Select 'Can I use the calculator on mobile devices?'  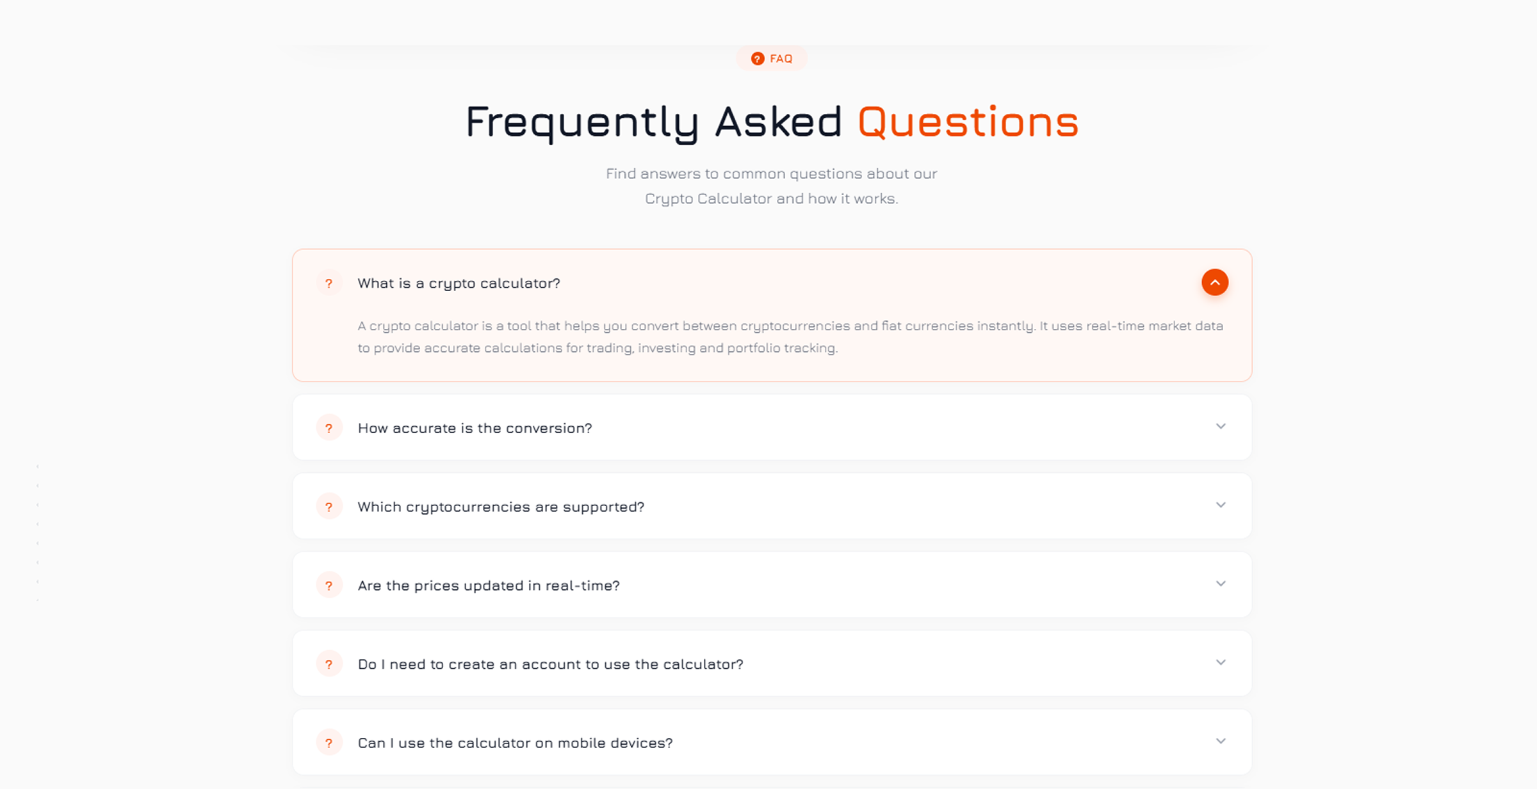tap(515, 743)
